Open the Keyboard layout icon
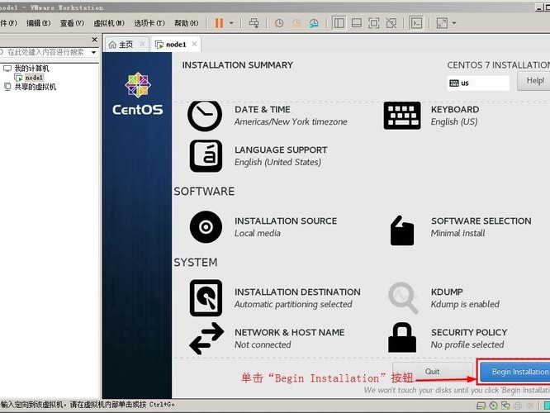Image resolution: width=550 pixels, height=413 pixels. (x=402, y=116)
